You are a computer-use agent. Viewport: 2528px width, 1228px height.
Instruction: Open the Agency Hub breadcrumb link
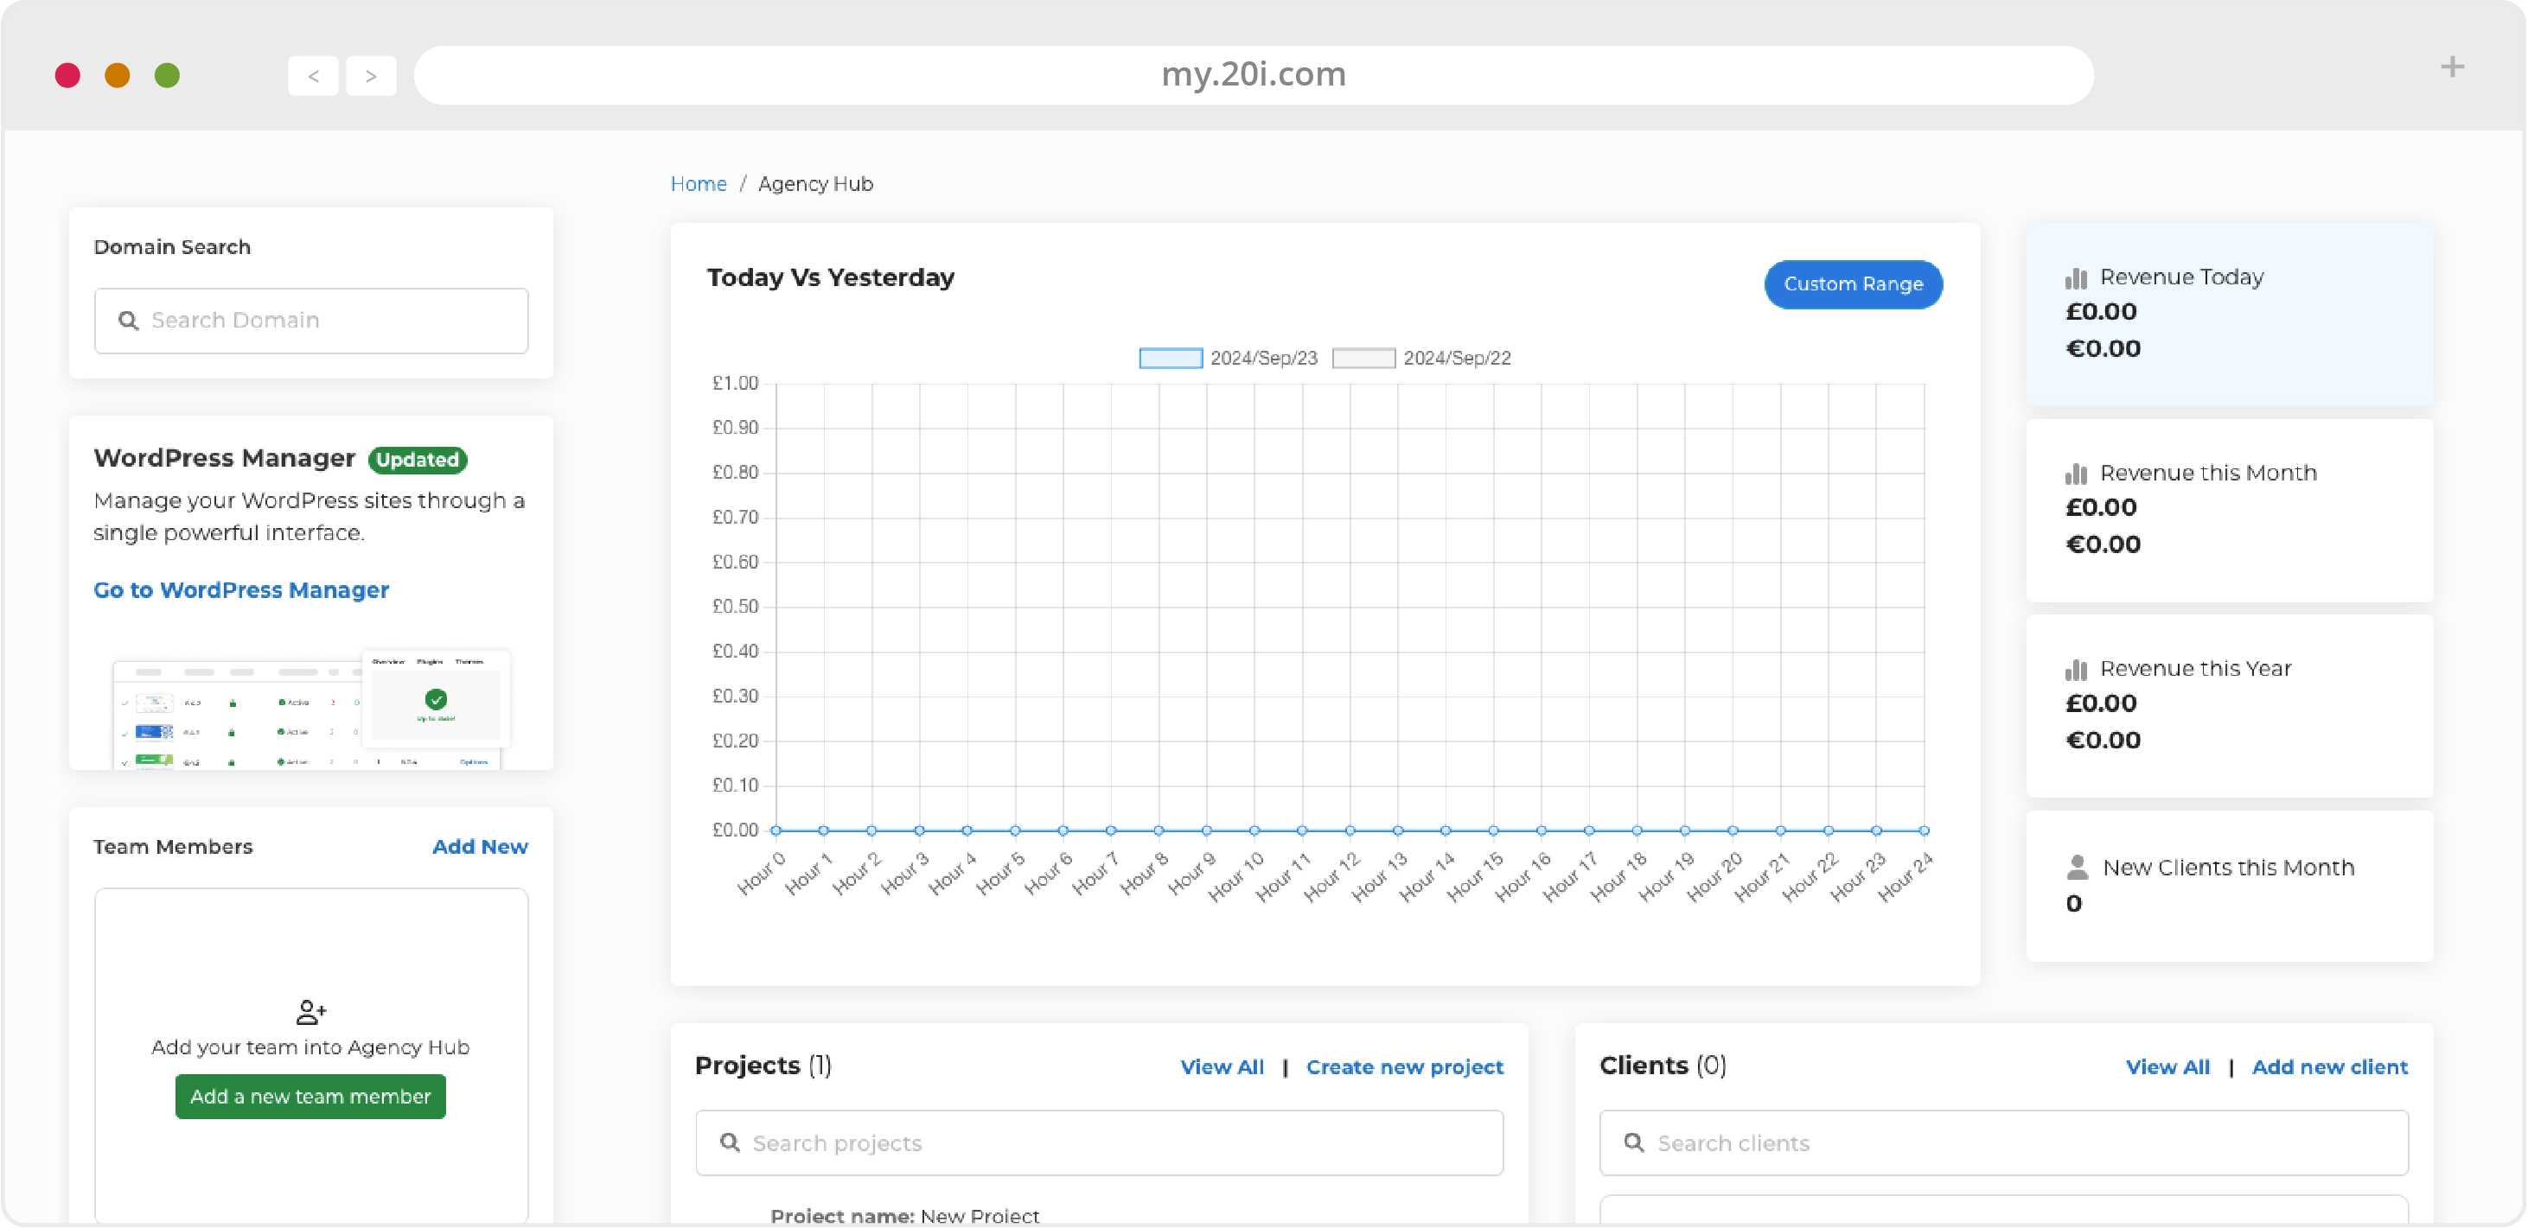(x=816, y=182)
